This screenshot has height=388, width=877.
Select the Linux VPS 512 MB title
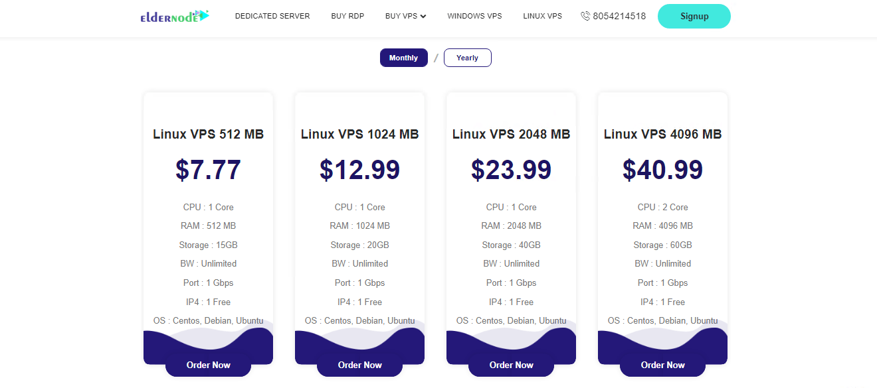click(x=209, y=134)
